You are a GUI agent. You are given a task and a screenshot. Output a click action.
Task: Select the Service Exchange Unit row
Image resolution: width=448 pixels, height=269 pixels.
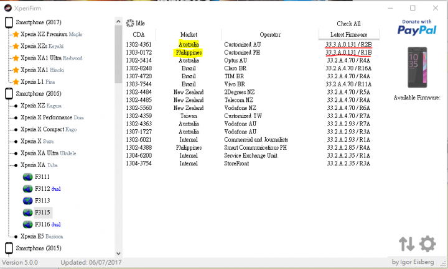tap(253, 156)
